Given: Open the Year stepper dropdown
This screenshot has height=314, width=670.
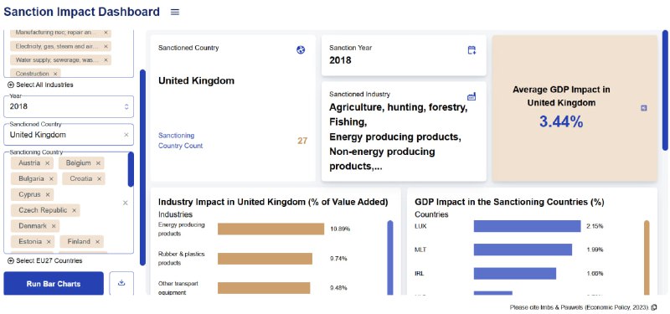Looking at the screenshot, I should pos(126,106).
